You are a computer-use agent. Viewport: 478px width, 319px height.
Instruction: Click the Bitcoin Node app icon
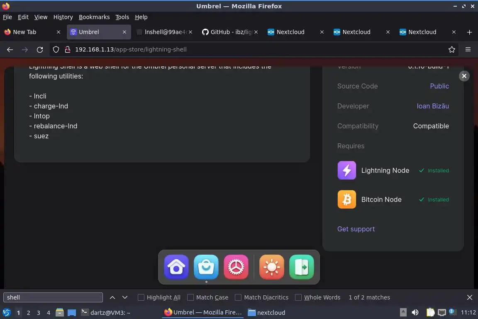click(346, 199)
